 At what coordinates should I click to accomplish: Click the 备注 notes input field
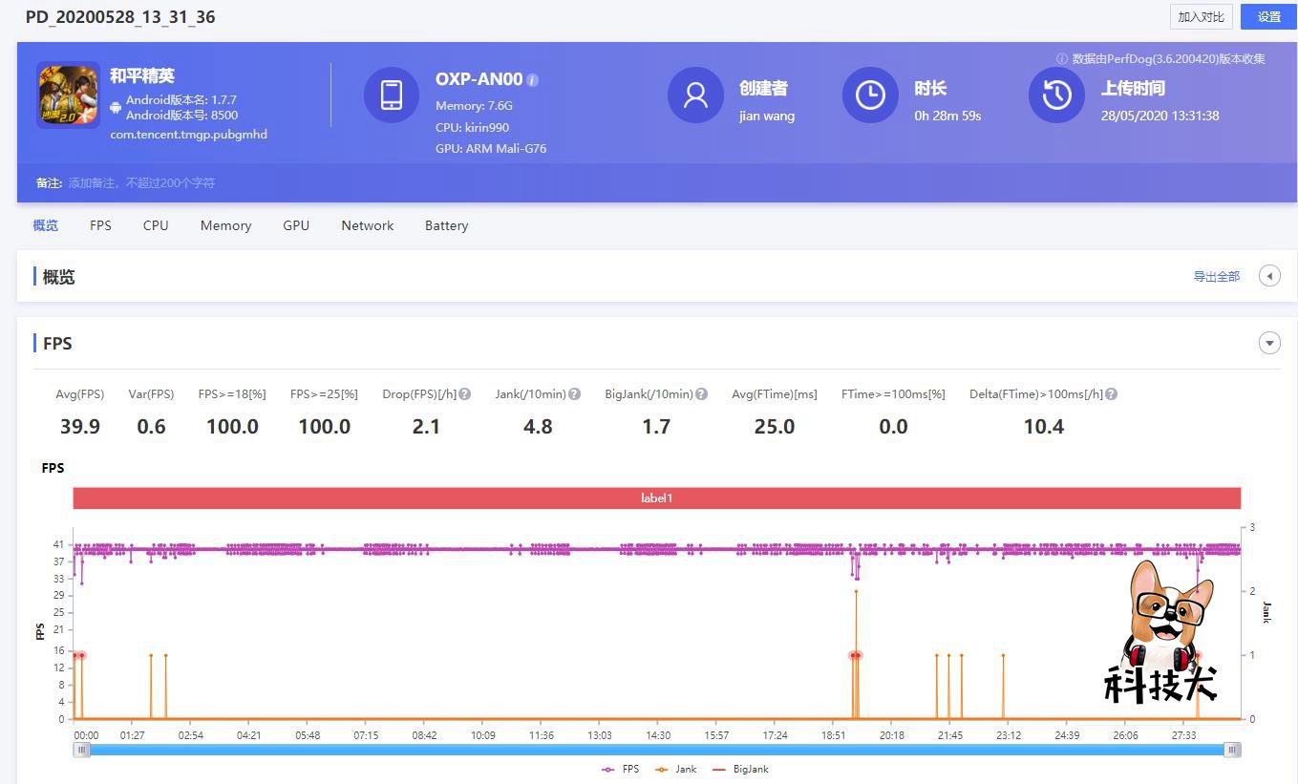click(141, 182)
